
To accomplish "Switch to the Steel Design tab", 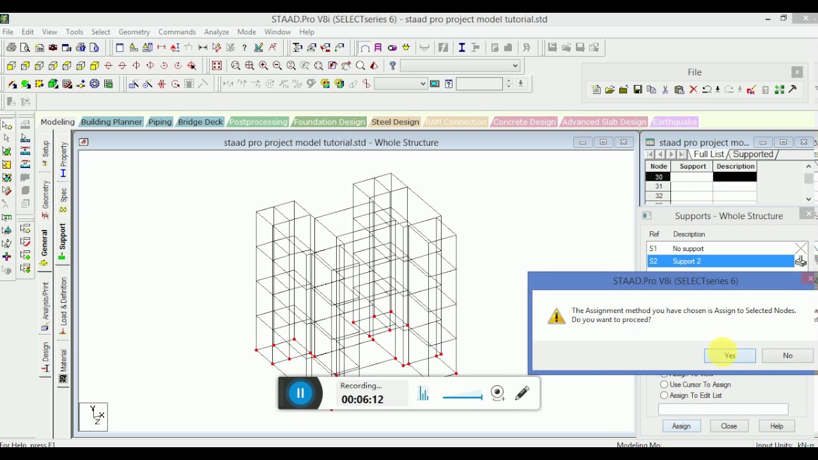I will pos(395,122).
